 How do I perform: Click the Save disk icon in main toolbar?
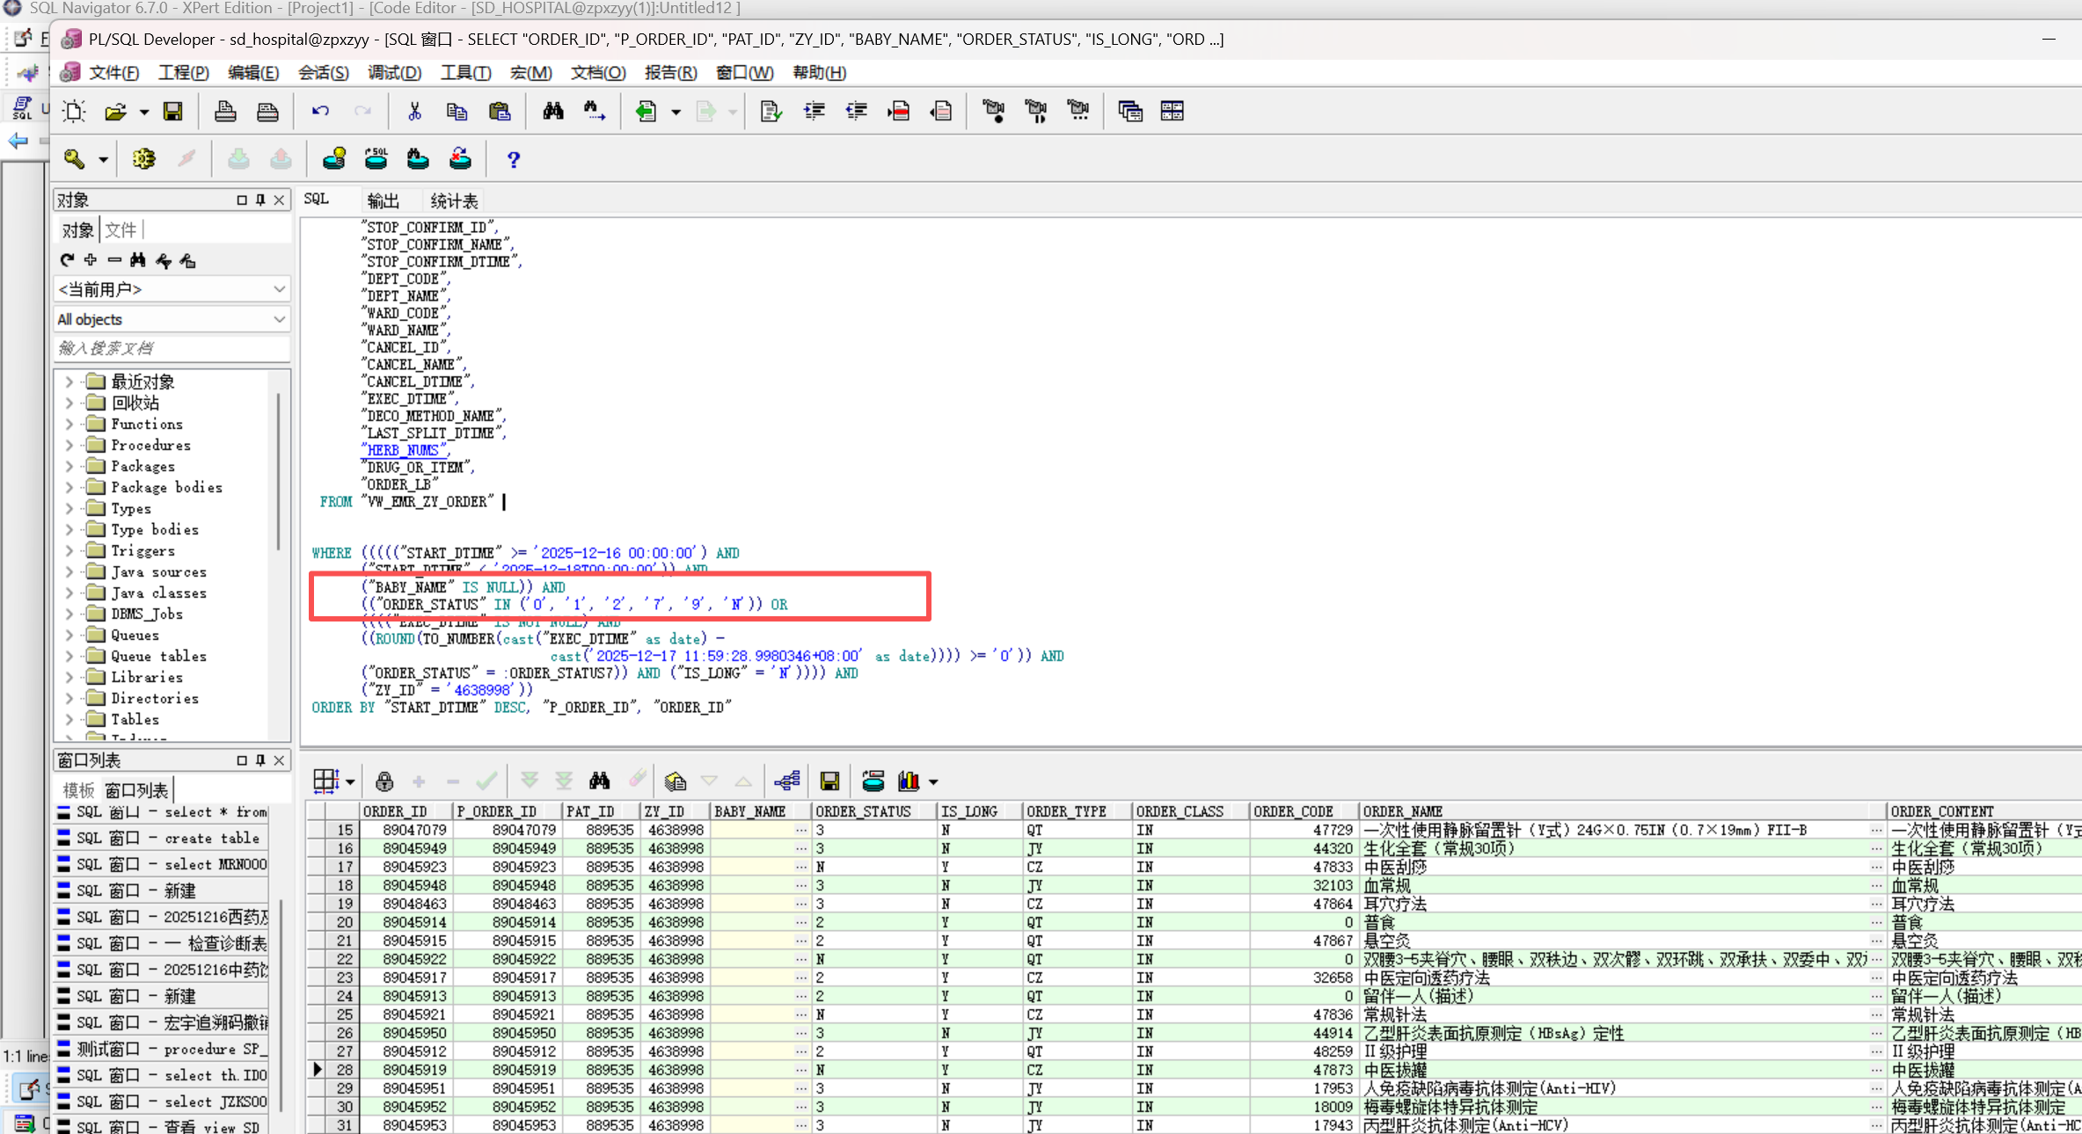click(x=173, y=112)
